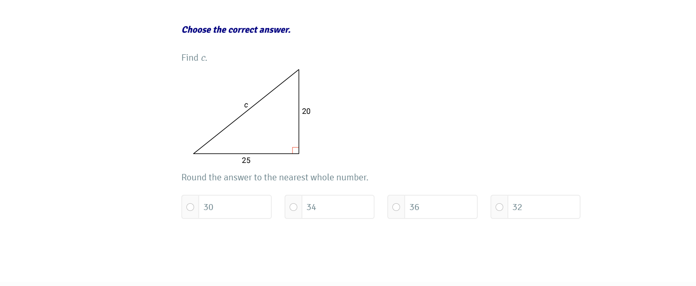The height and width of the screenshot is (286, 696).
Task: Click the hypotenuse label c
Action: (246, 105)
